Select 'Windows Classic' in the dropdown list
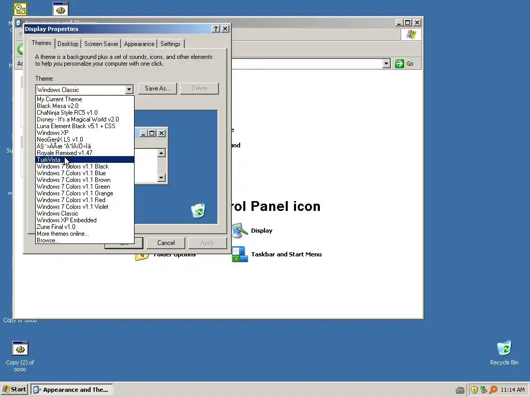 (85, 213)
